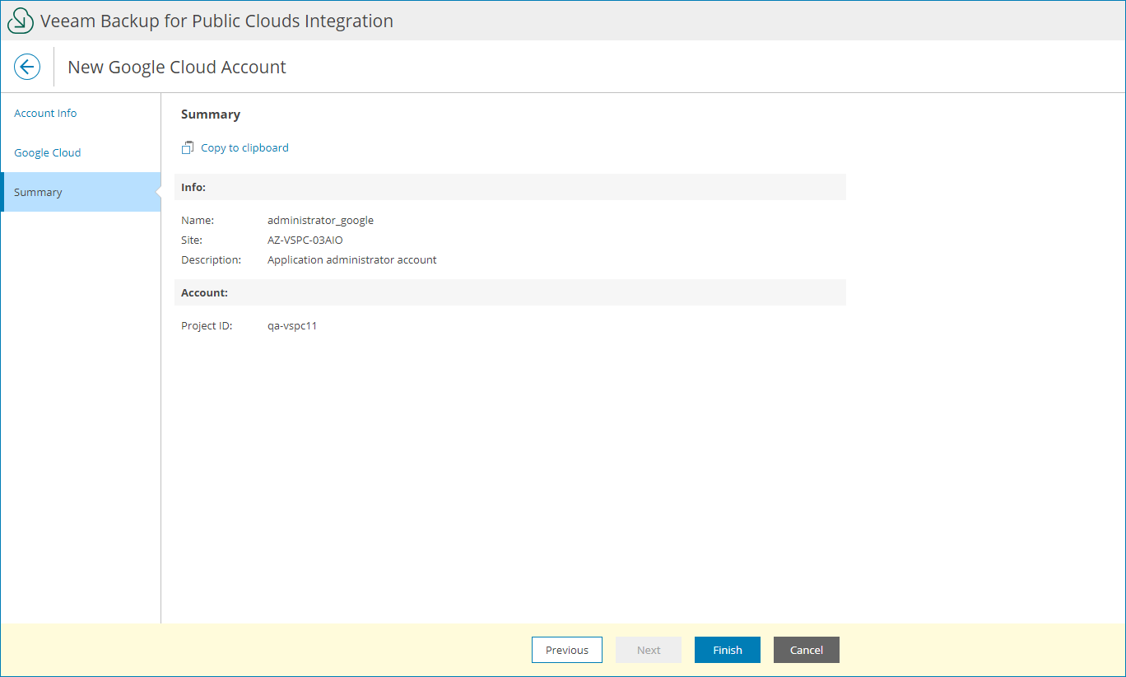This screenshot has height=677, width=1126.
Task: Click the AZ-VSPC-03AIO site value
Action: (x=305, y=240)
